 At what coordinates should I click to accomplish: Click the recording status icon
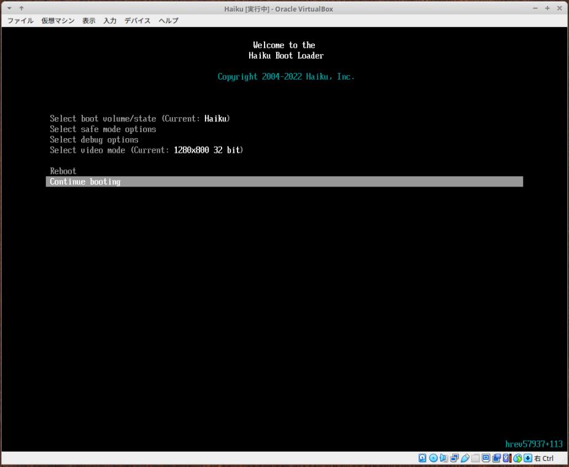pyautogui.click(x=497, y=458)
